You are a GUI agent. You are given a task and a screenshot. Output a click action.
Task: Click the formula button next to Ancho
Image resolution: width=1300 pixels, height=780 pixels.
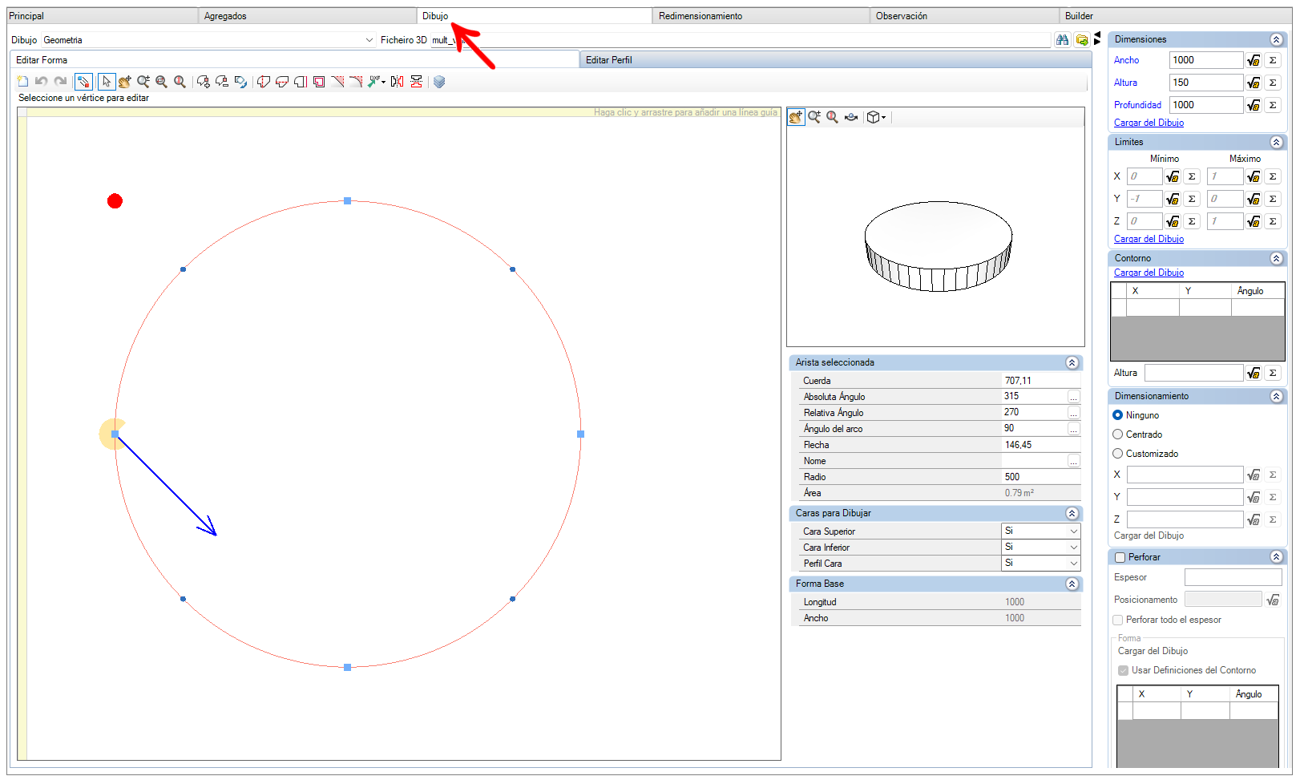[1254, 60]
